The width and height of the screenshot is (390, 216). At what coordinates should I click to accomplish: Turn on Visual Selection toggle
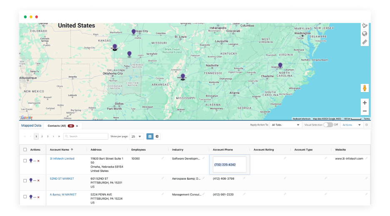328,125
